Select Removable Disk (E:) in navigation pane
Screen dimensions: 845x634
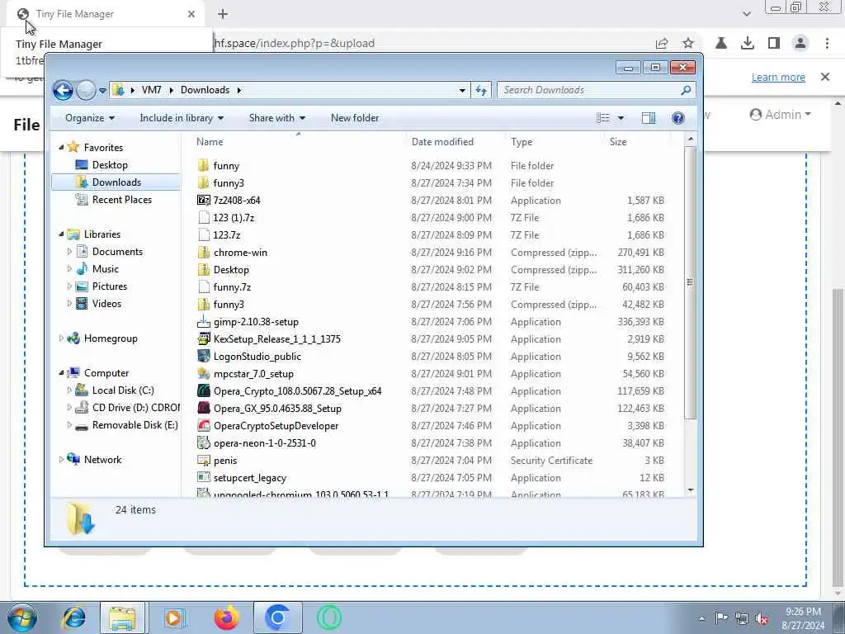135,425
